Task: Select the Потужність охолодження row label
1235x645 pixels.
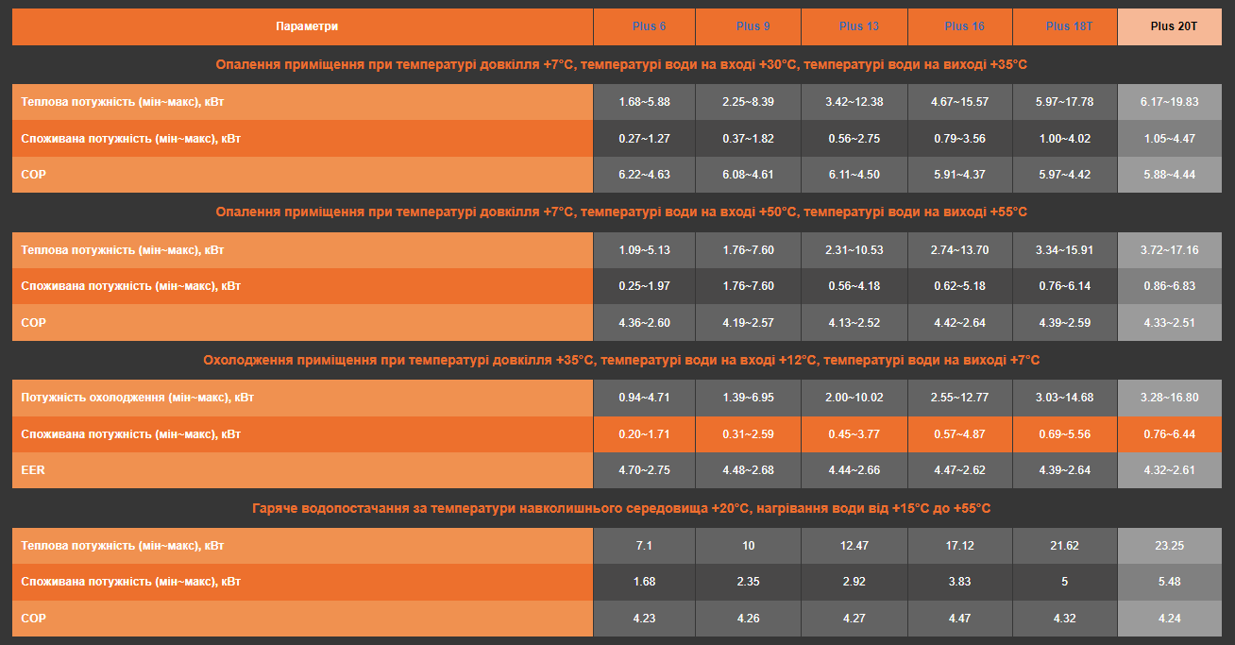Action: [138, 398]
